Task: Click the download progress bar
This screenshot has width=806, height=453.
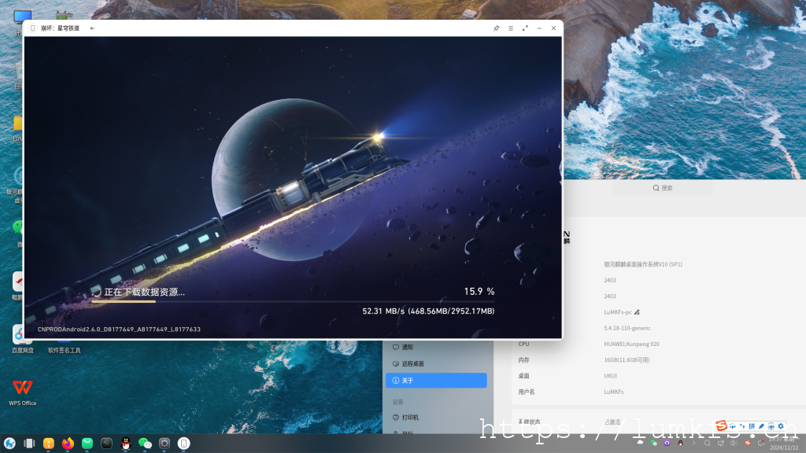Action: [293, 301]
